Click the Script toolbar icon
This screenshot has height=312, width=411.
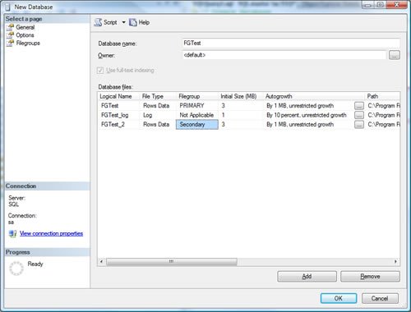98,22
